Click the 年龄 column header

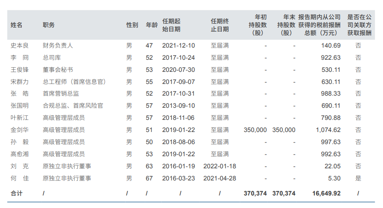[152, 25]
